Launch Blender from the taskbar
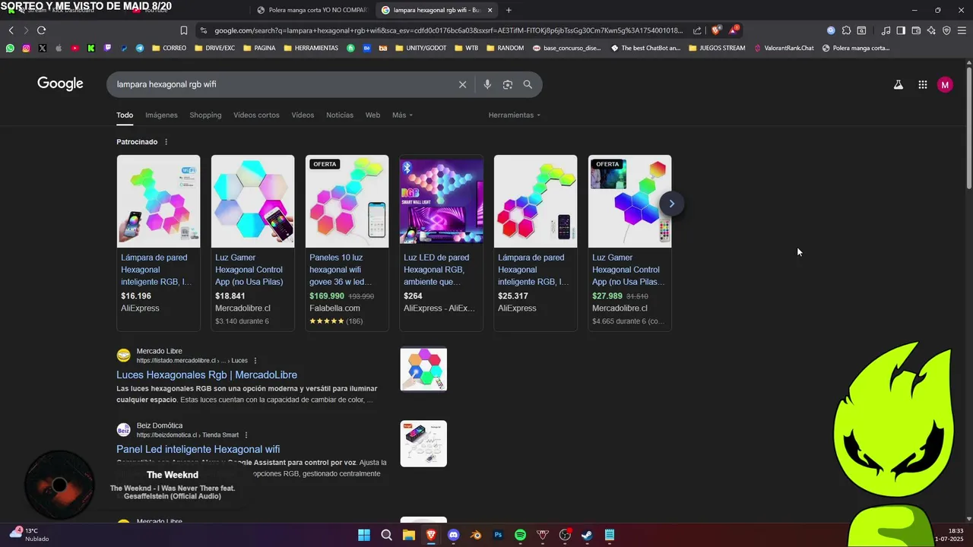The height and width of the screenshot is (547, 973). (476, 535)
